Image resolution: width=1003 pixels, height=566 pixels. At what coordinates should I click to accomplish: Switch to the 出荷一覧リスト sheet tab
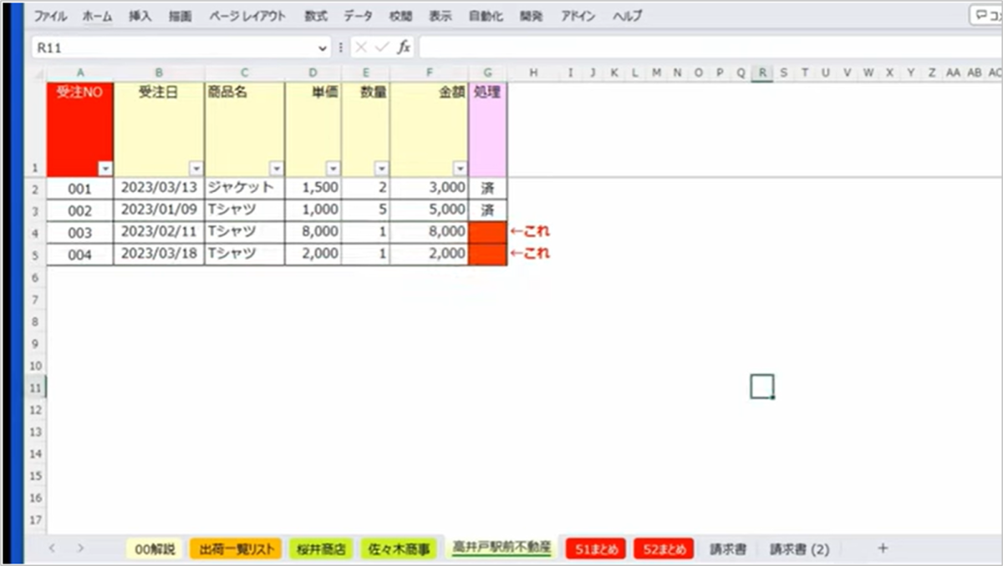coord(237,549)
